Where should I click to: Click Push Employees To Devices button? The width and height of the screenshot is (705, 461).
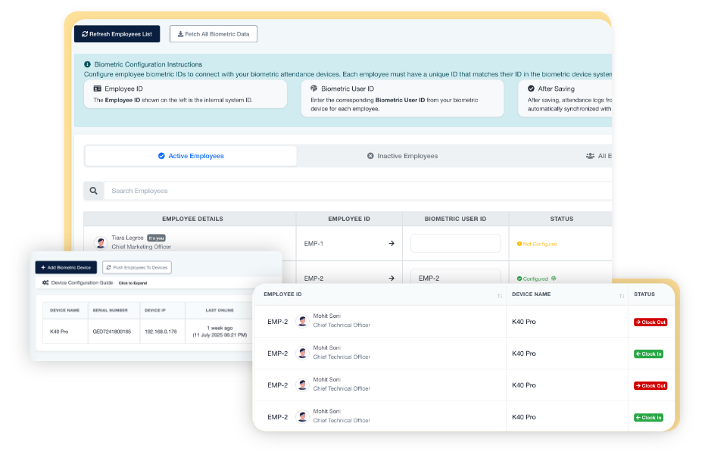pos(137,267)
